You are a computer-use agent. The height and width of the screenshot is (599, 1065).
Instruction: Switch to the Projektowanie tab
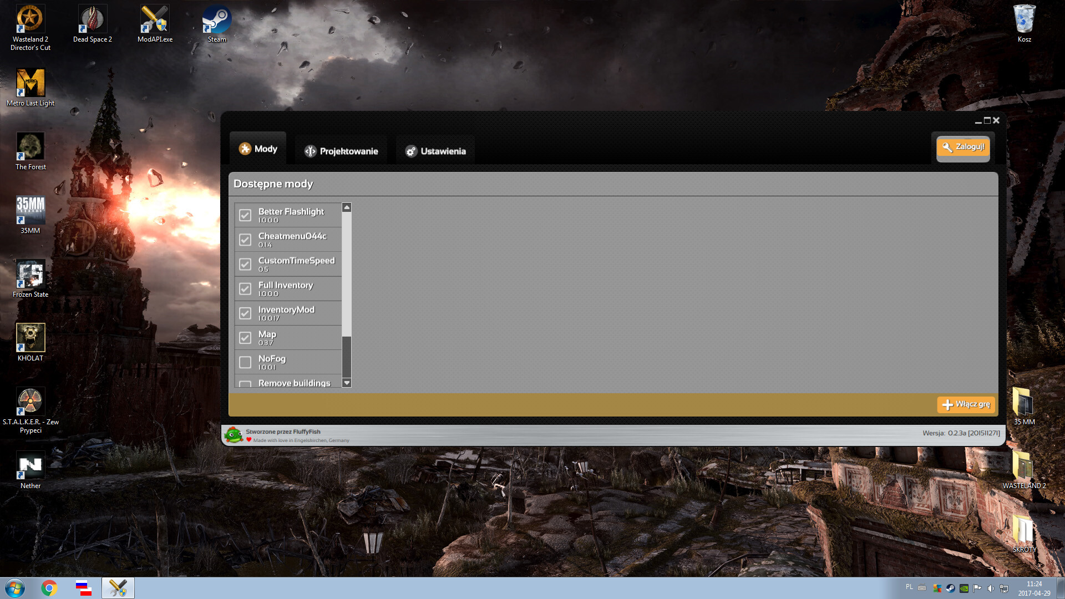coord(341,151)
